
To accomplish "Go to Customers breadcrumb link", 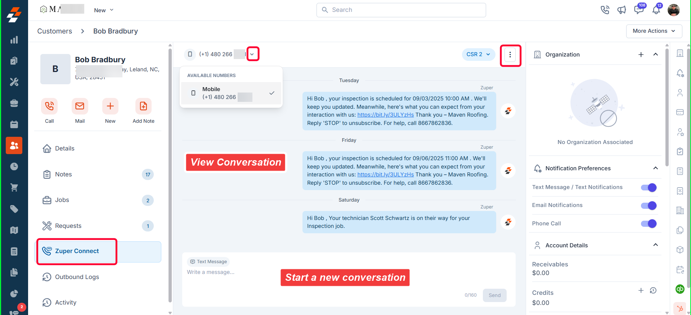I will click(x=55, y=31).
